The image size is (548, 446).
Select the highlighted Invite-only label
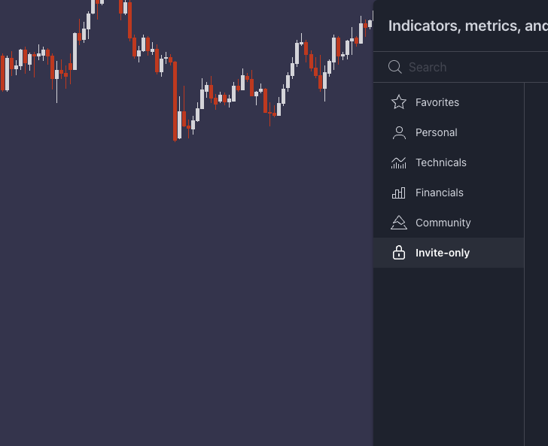pyautogui.click(x=443, y=253)
